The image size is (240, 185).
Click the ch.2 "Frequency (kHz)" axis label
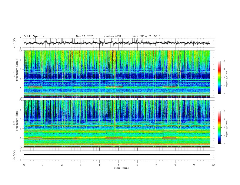(17, 120)
